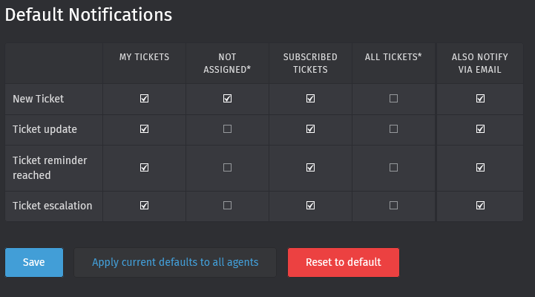Screen dimensions: 535x297
Task: Disable email notification for Ticket update
Action: pos(480,128)
